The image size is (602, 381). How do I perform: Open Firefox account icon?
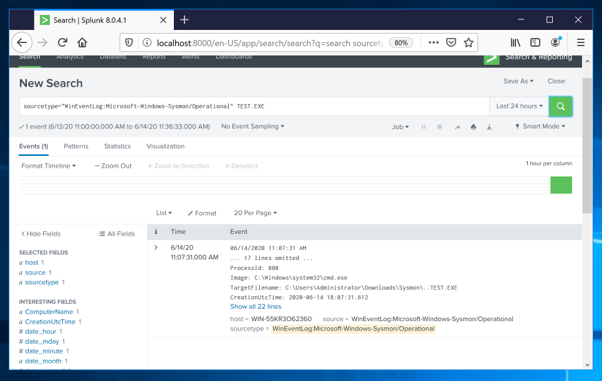coord(555,42)
